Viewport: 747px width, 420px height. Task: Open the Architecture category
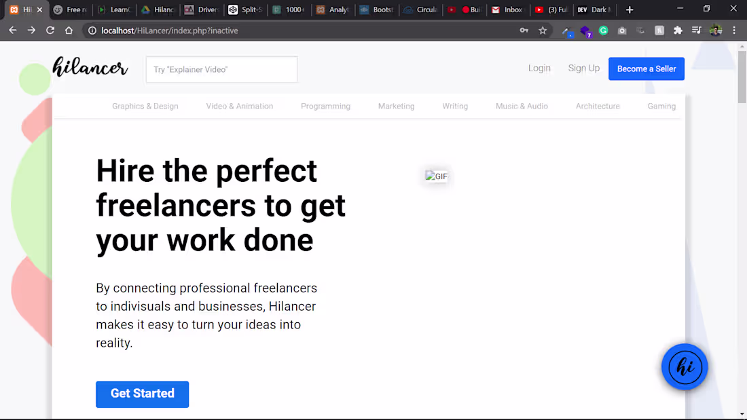598,107
